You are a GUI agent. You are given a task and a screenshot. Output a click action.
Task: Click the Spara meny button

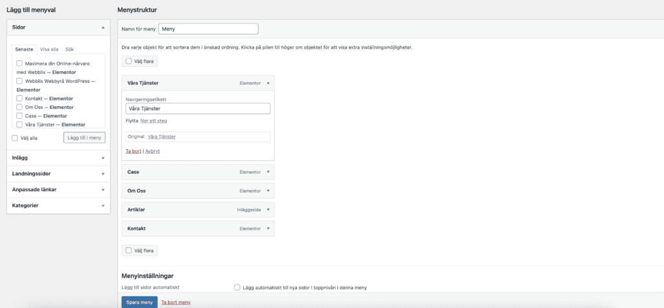tap(139, 302)
